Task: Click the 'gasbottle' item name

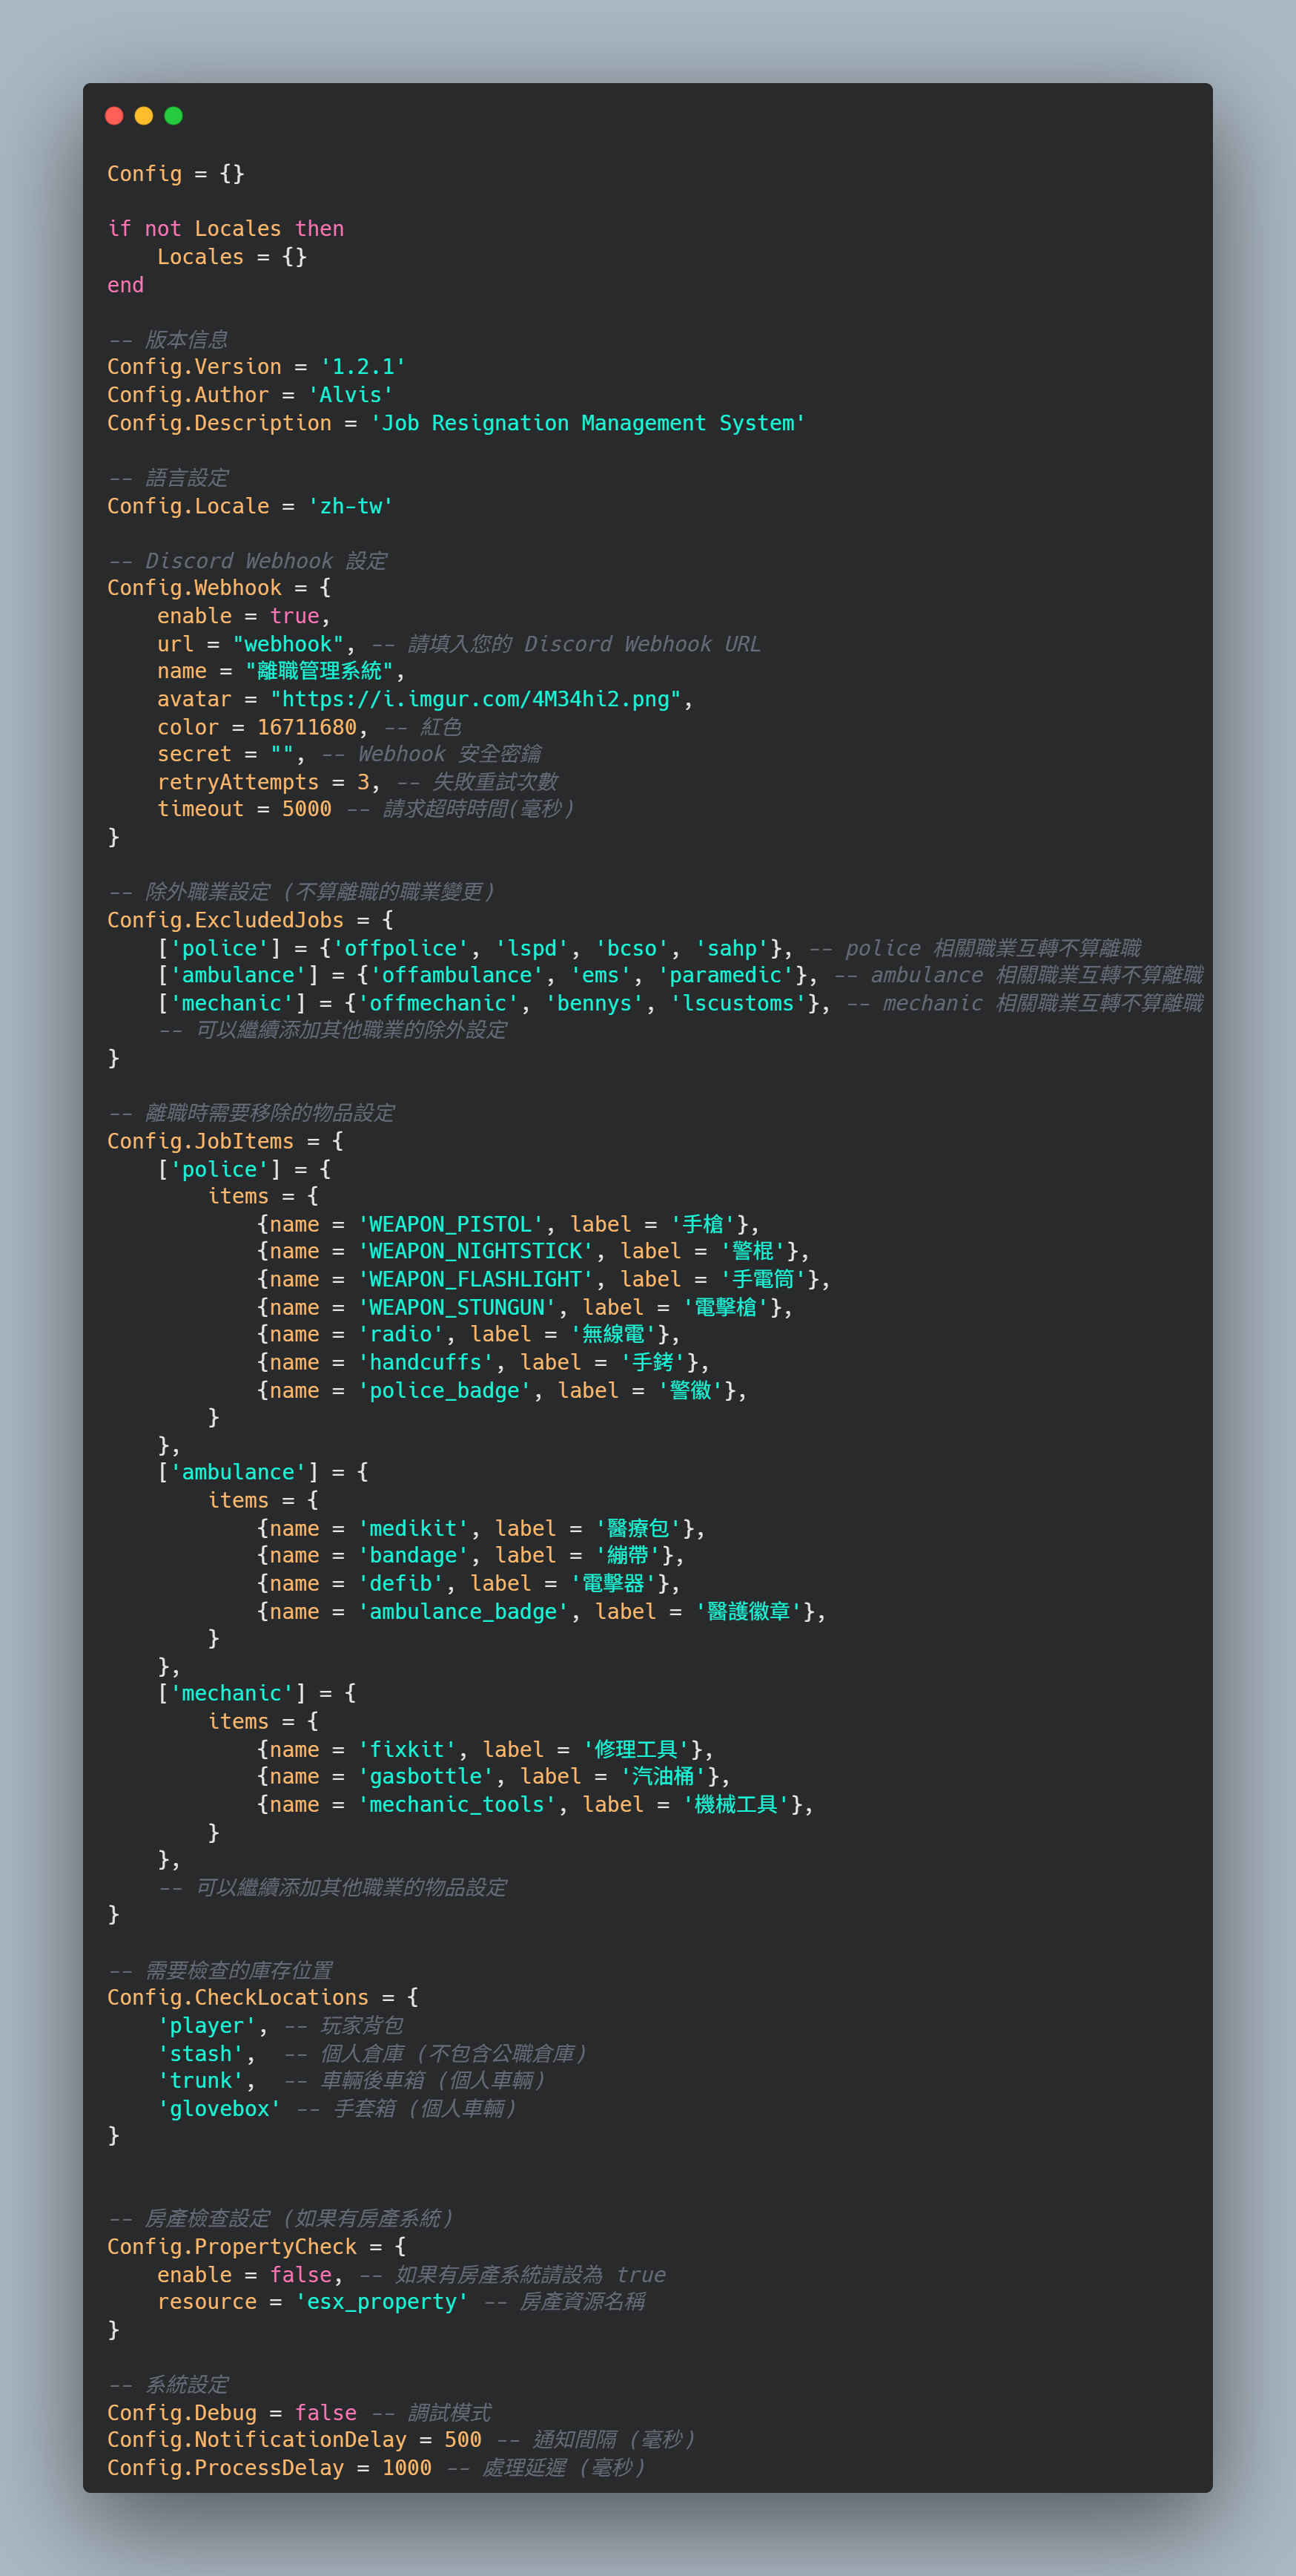Action: tap(426, 1776)
